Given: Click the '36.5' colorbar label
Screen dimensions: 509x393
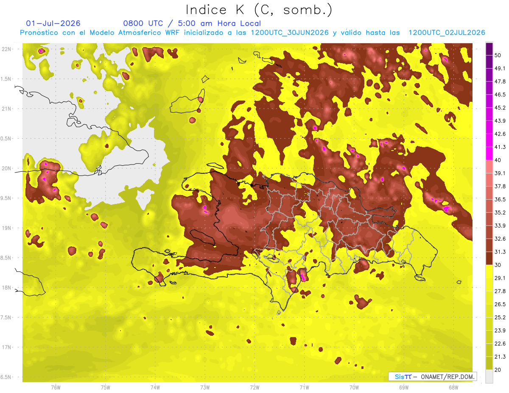Looking at the screenshot, I should (500, 199).
